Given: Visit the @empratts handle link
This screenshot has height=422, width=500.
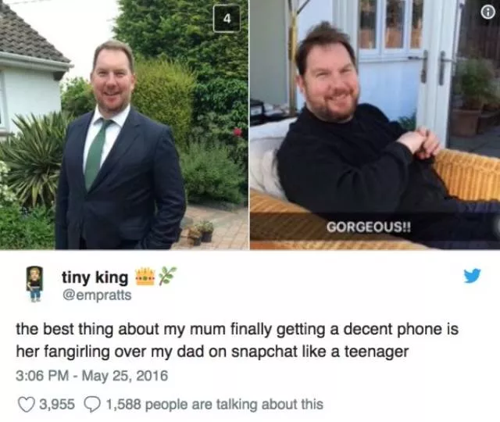Looking at the screenshot, I should [97, 295].
